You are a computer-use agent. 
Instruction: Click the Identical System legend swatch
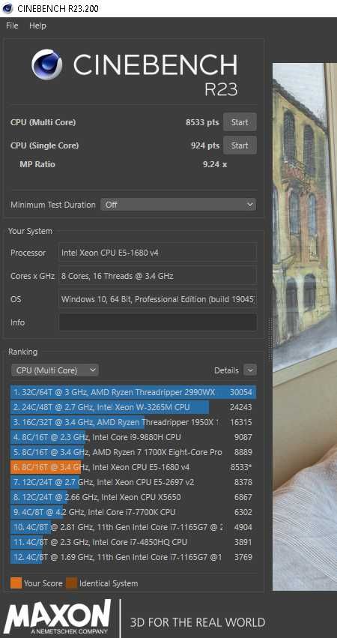(x=72, y=583)
